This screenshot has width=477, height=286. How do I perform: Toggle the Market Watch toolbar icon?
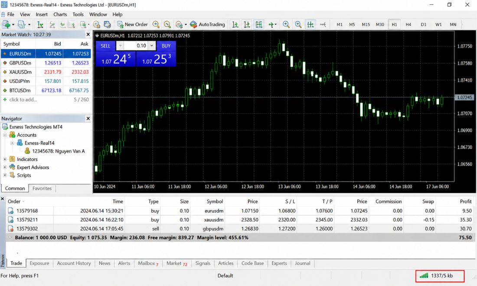pos(40,24)
